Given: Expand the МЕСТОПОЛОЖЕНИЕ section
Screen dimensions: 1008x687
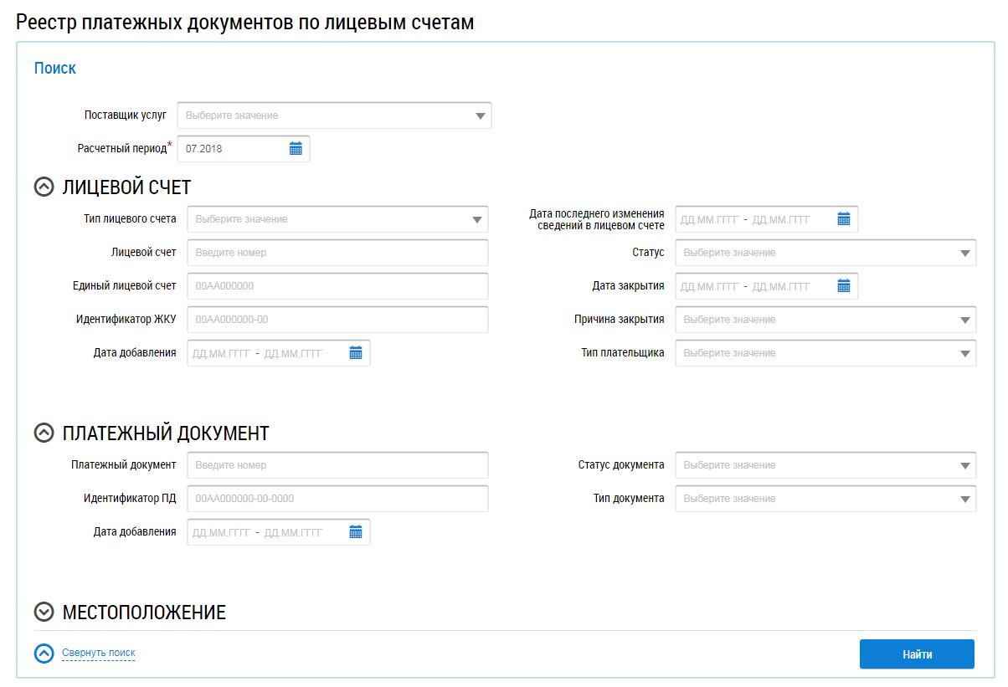Looking at the screenshot, I should (44, 613).
